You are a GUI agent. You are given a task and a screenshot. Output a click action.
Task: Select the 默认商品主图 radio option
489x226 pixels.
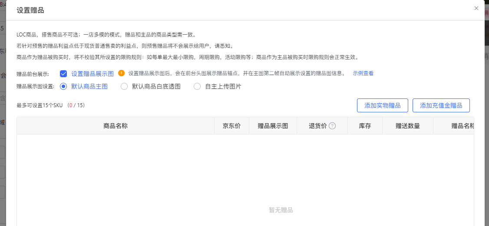tap(64, 86)
